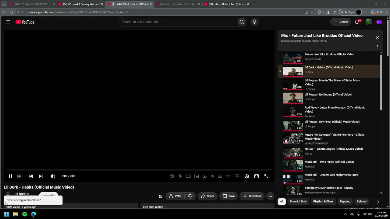390x219 pixels.
Task: Open browser Settings and more ellipsis
Action: tap(366, 12)
